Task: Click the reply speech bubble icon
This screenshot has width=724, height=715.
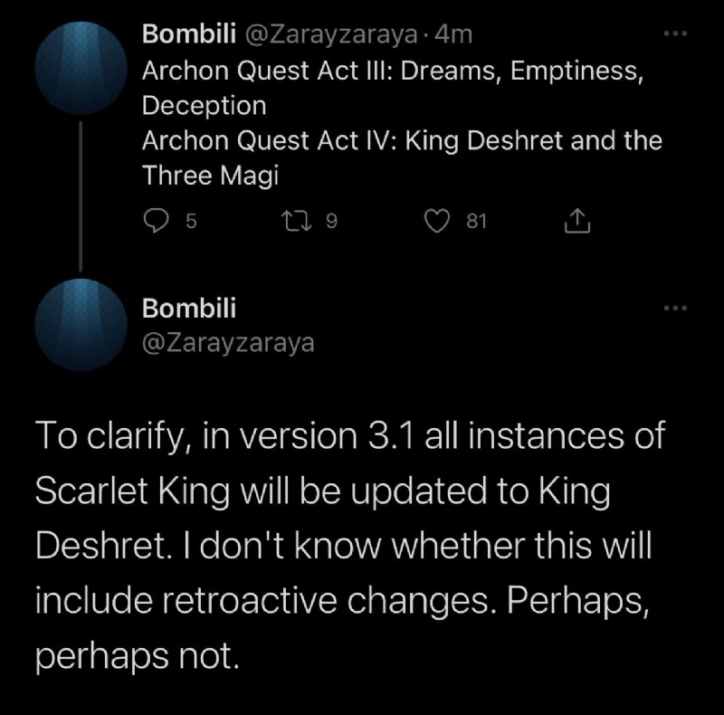Action: [x=157, y=221]
